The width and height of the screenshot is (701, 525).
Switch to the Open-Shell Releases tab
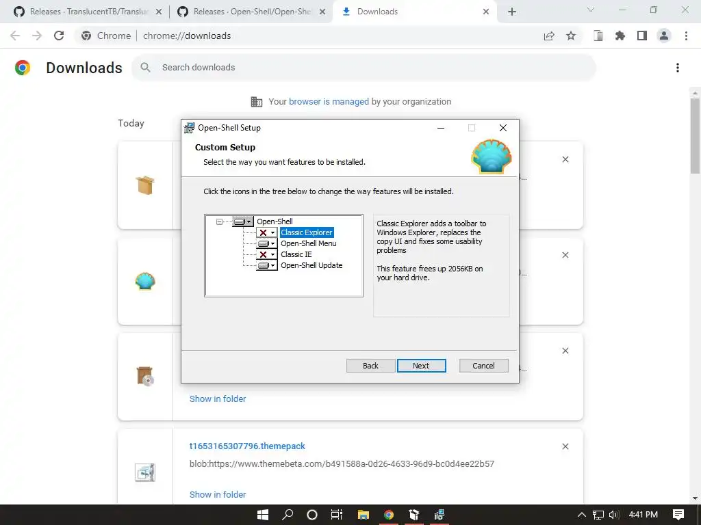251,12
